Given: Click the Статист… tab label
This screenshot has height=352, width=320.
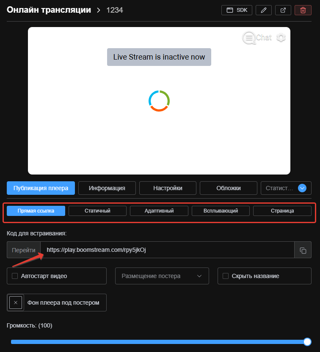Looking at the screenshot, I should pos(279,188).
